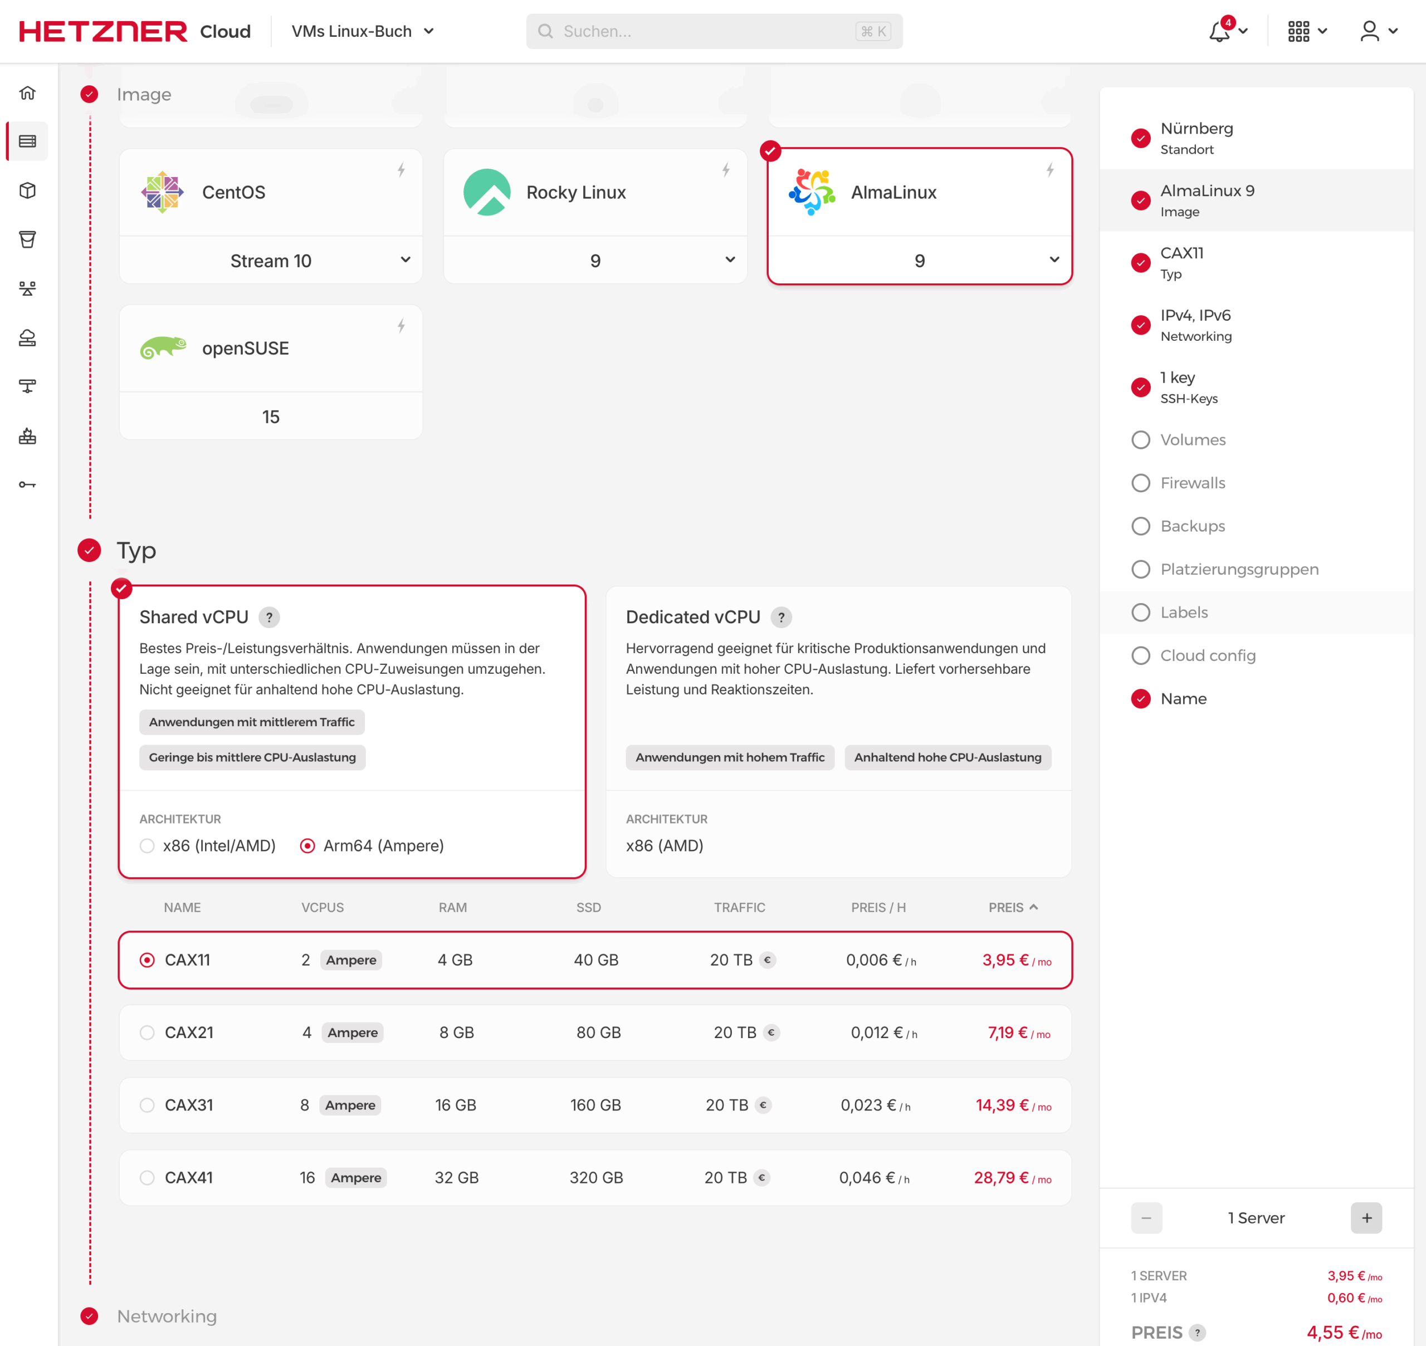Jump to Cloud config step

tap(1256, 655)
